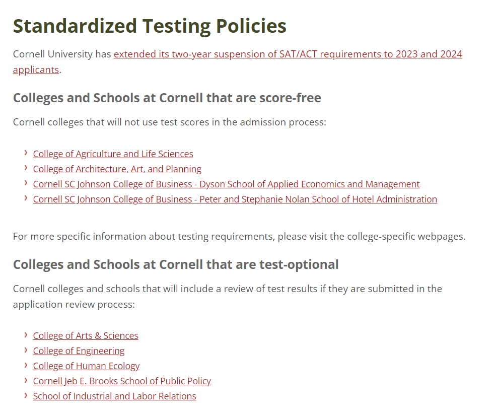Go to Brooks School of Public Policy
Image resolution: width=495 pixels, height=418 pixels.
click(122, 381)
